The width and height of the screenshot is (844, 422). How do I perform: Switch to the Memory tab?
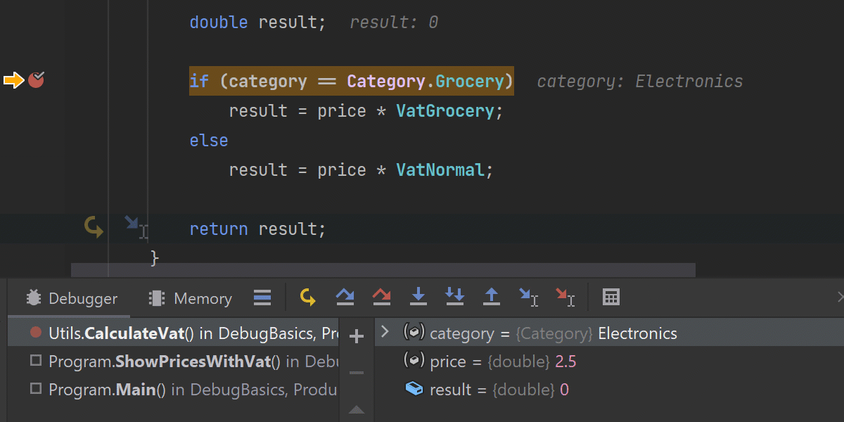pos(191,299)
